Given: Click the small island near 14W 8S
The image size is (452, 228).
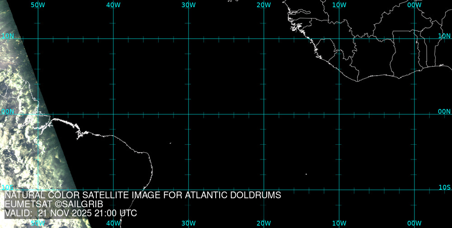Looking at the screenshot, I should pyautogui.click(x=306, y=174).
